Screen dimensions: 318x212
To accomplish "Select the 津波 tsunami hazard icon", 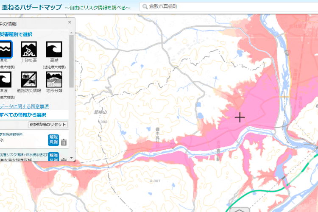I will pyautogui.click(x=5, y=79).
